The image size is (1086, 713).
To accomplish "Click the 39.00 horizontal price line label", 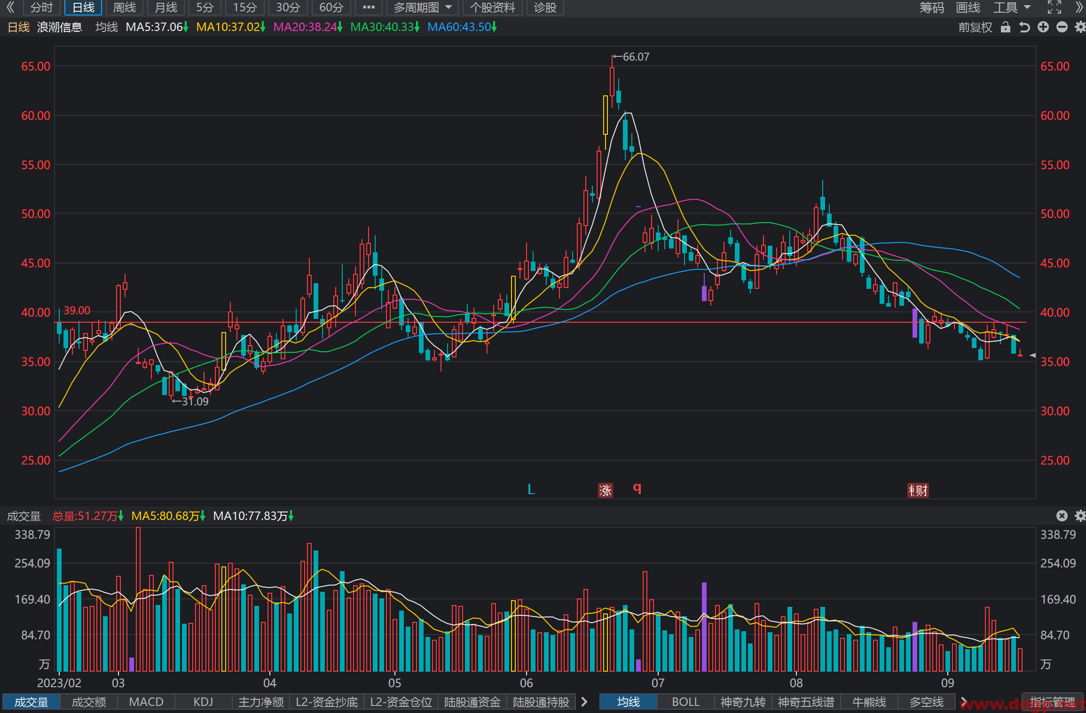I will click(x=77, y=310).
